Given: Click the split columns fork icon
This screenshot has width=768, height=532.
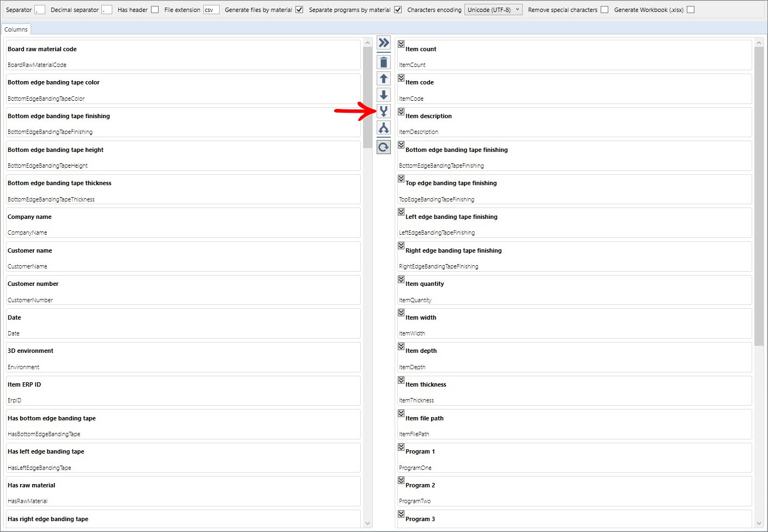Looking at the screenshot, I should pos(384,128).
